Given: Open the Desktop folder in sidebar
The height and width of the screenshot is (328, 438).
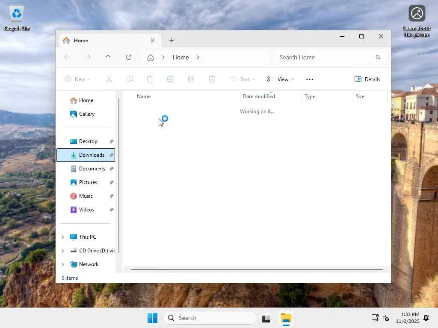Looking at the screenshot, I should coord(86,141).
